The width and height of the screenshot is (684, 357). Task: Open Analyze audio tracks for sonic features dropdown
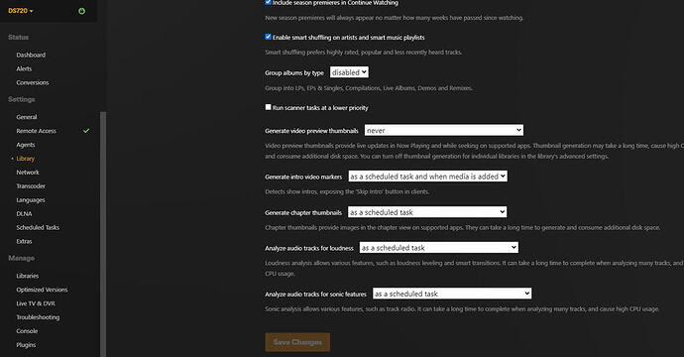pos(452,294)
